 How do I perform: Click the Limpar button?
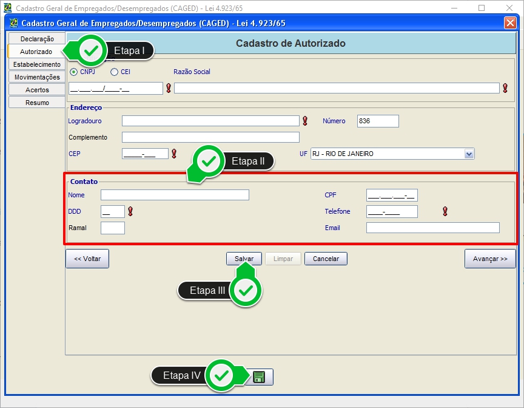click(x=283, y=259)
